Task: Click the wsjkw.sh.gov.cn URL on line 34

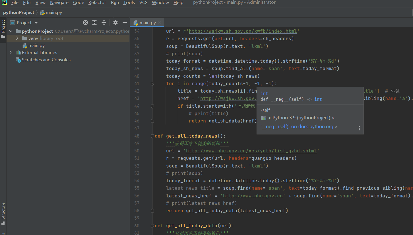Action: point(243,31)
